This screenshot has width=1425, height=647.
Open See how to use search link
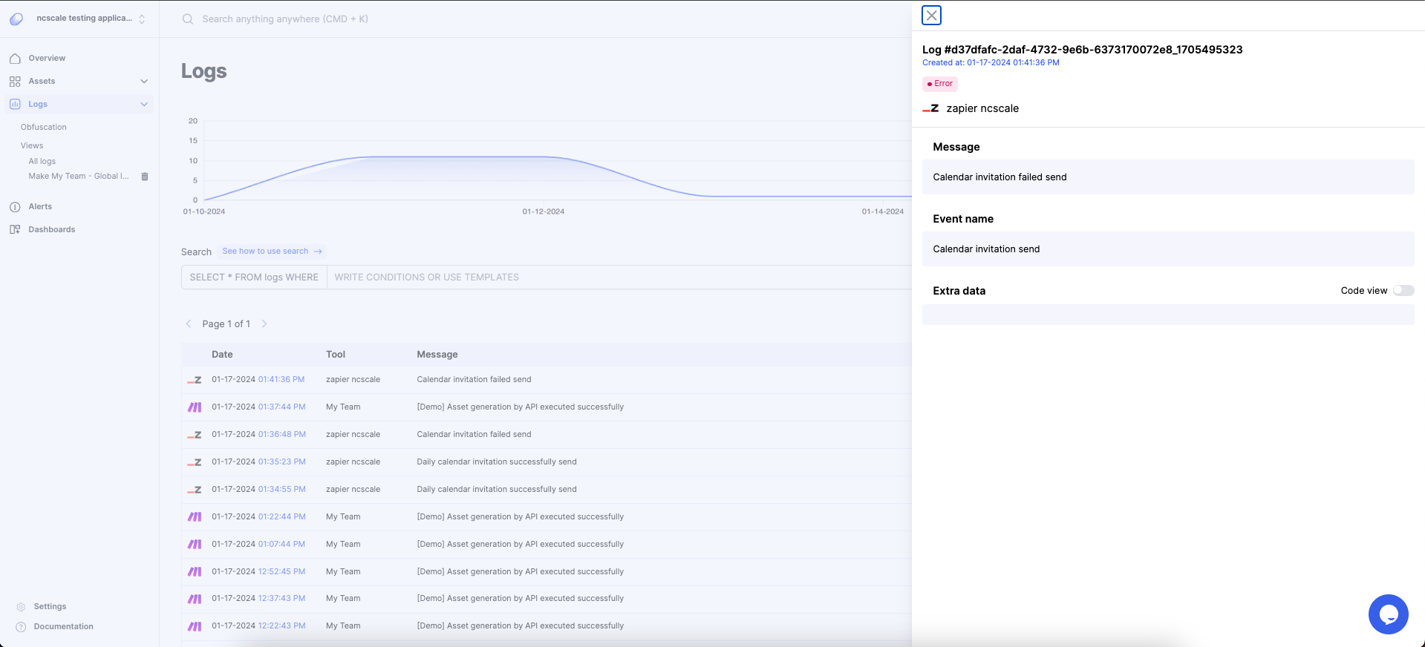tap(272, 252)
